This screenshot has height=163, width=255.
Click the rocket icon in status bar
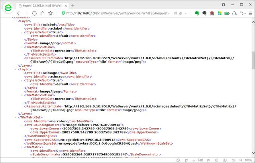186,160
